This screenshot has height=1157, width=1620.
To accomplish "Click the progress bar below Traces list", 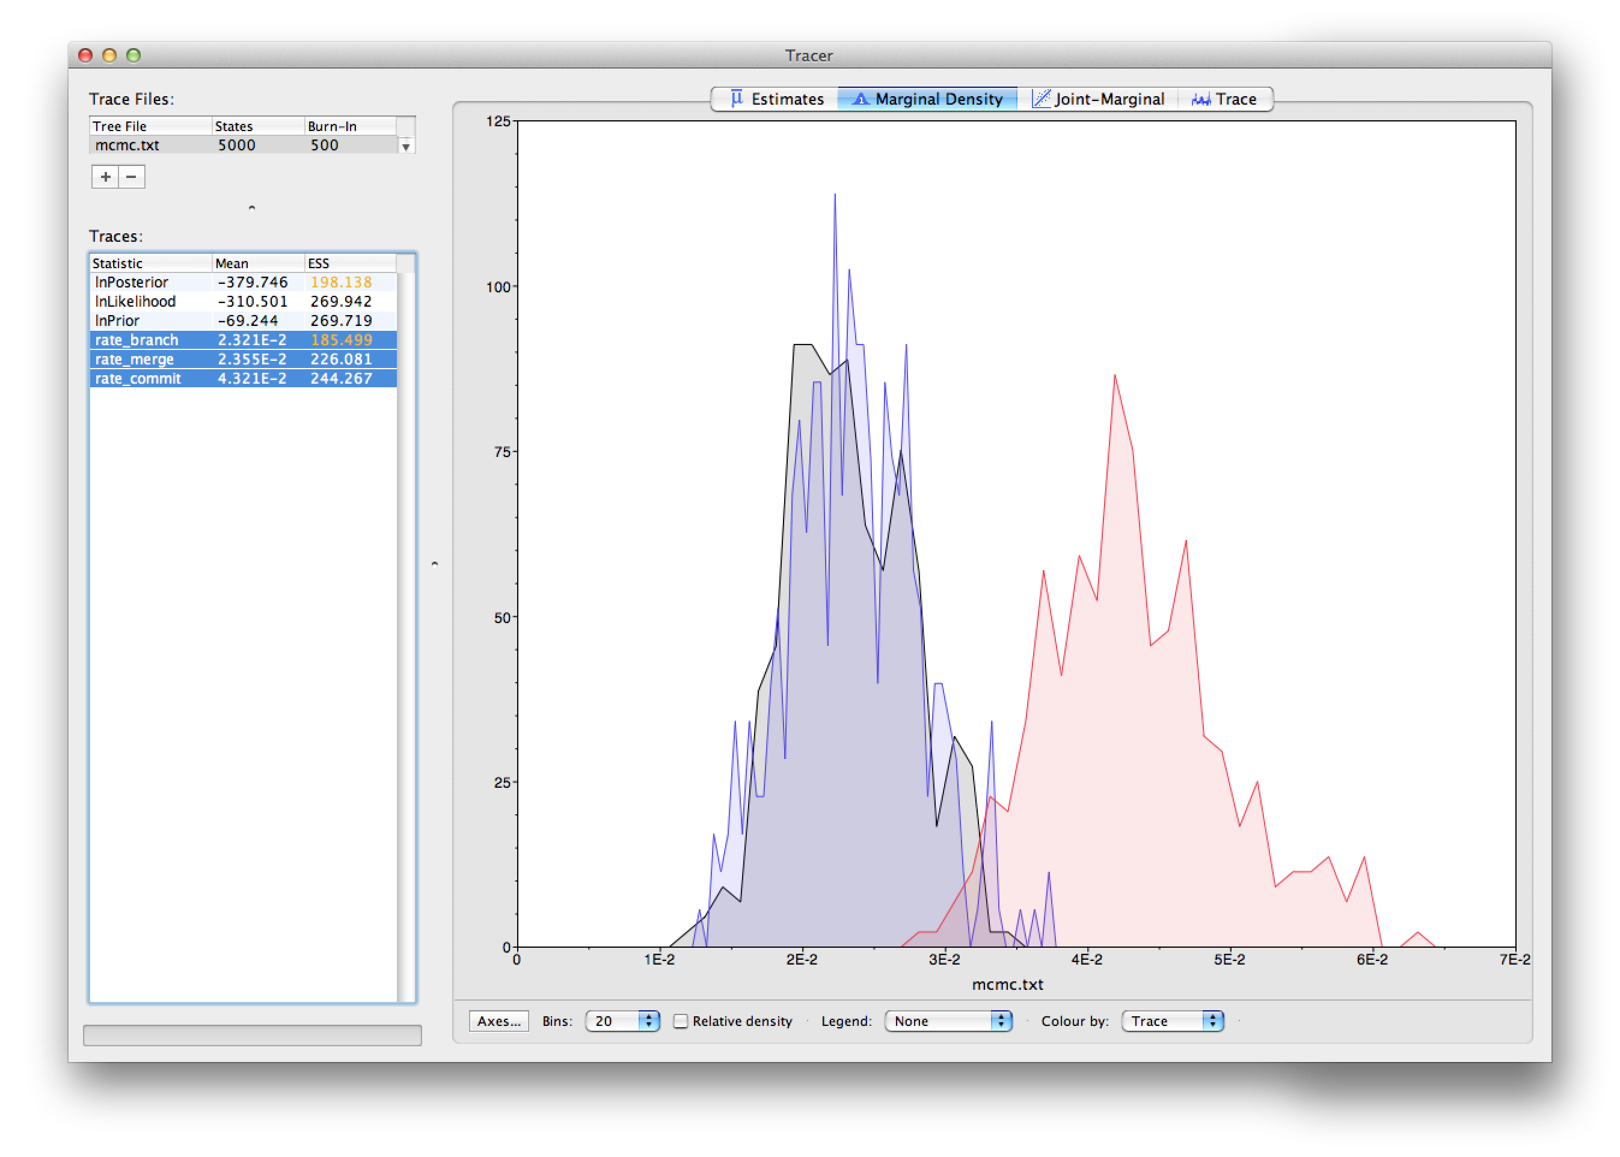I will click(252, 1035).
